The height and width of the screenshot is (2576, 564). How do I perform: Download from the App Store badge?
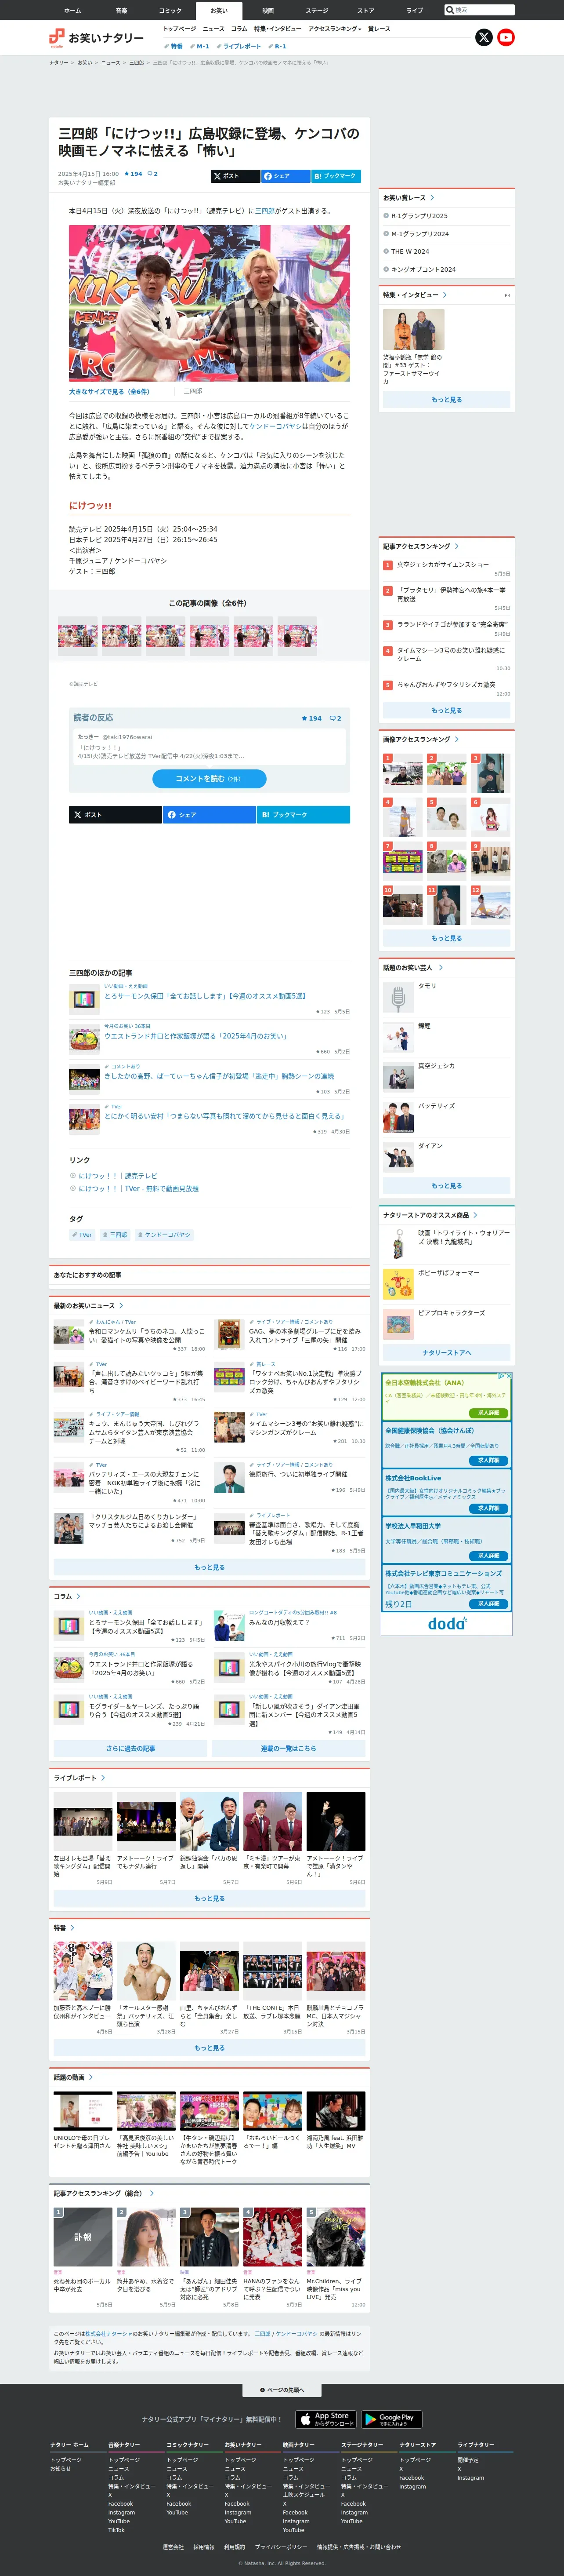point(325,2419)
